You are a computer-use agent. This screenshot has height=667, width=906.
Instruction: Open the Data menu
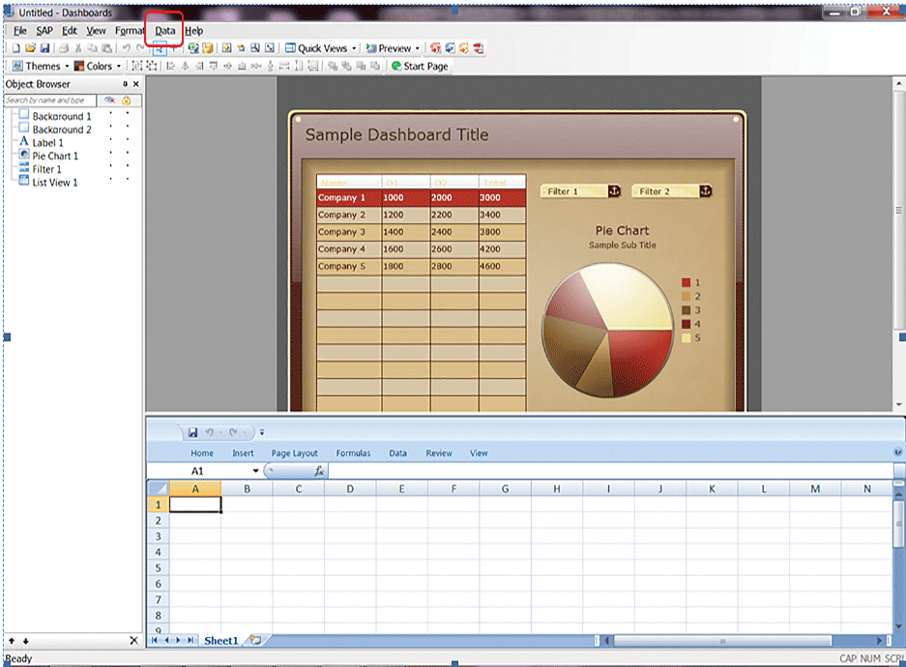point(165,31)
